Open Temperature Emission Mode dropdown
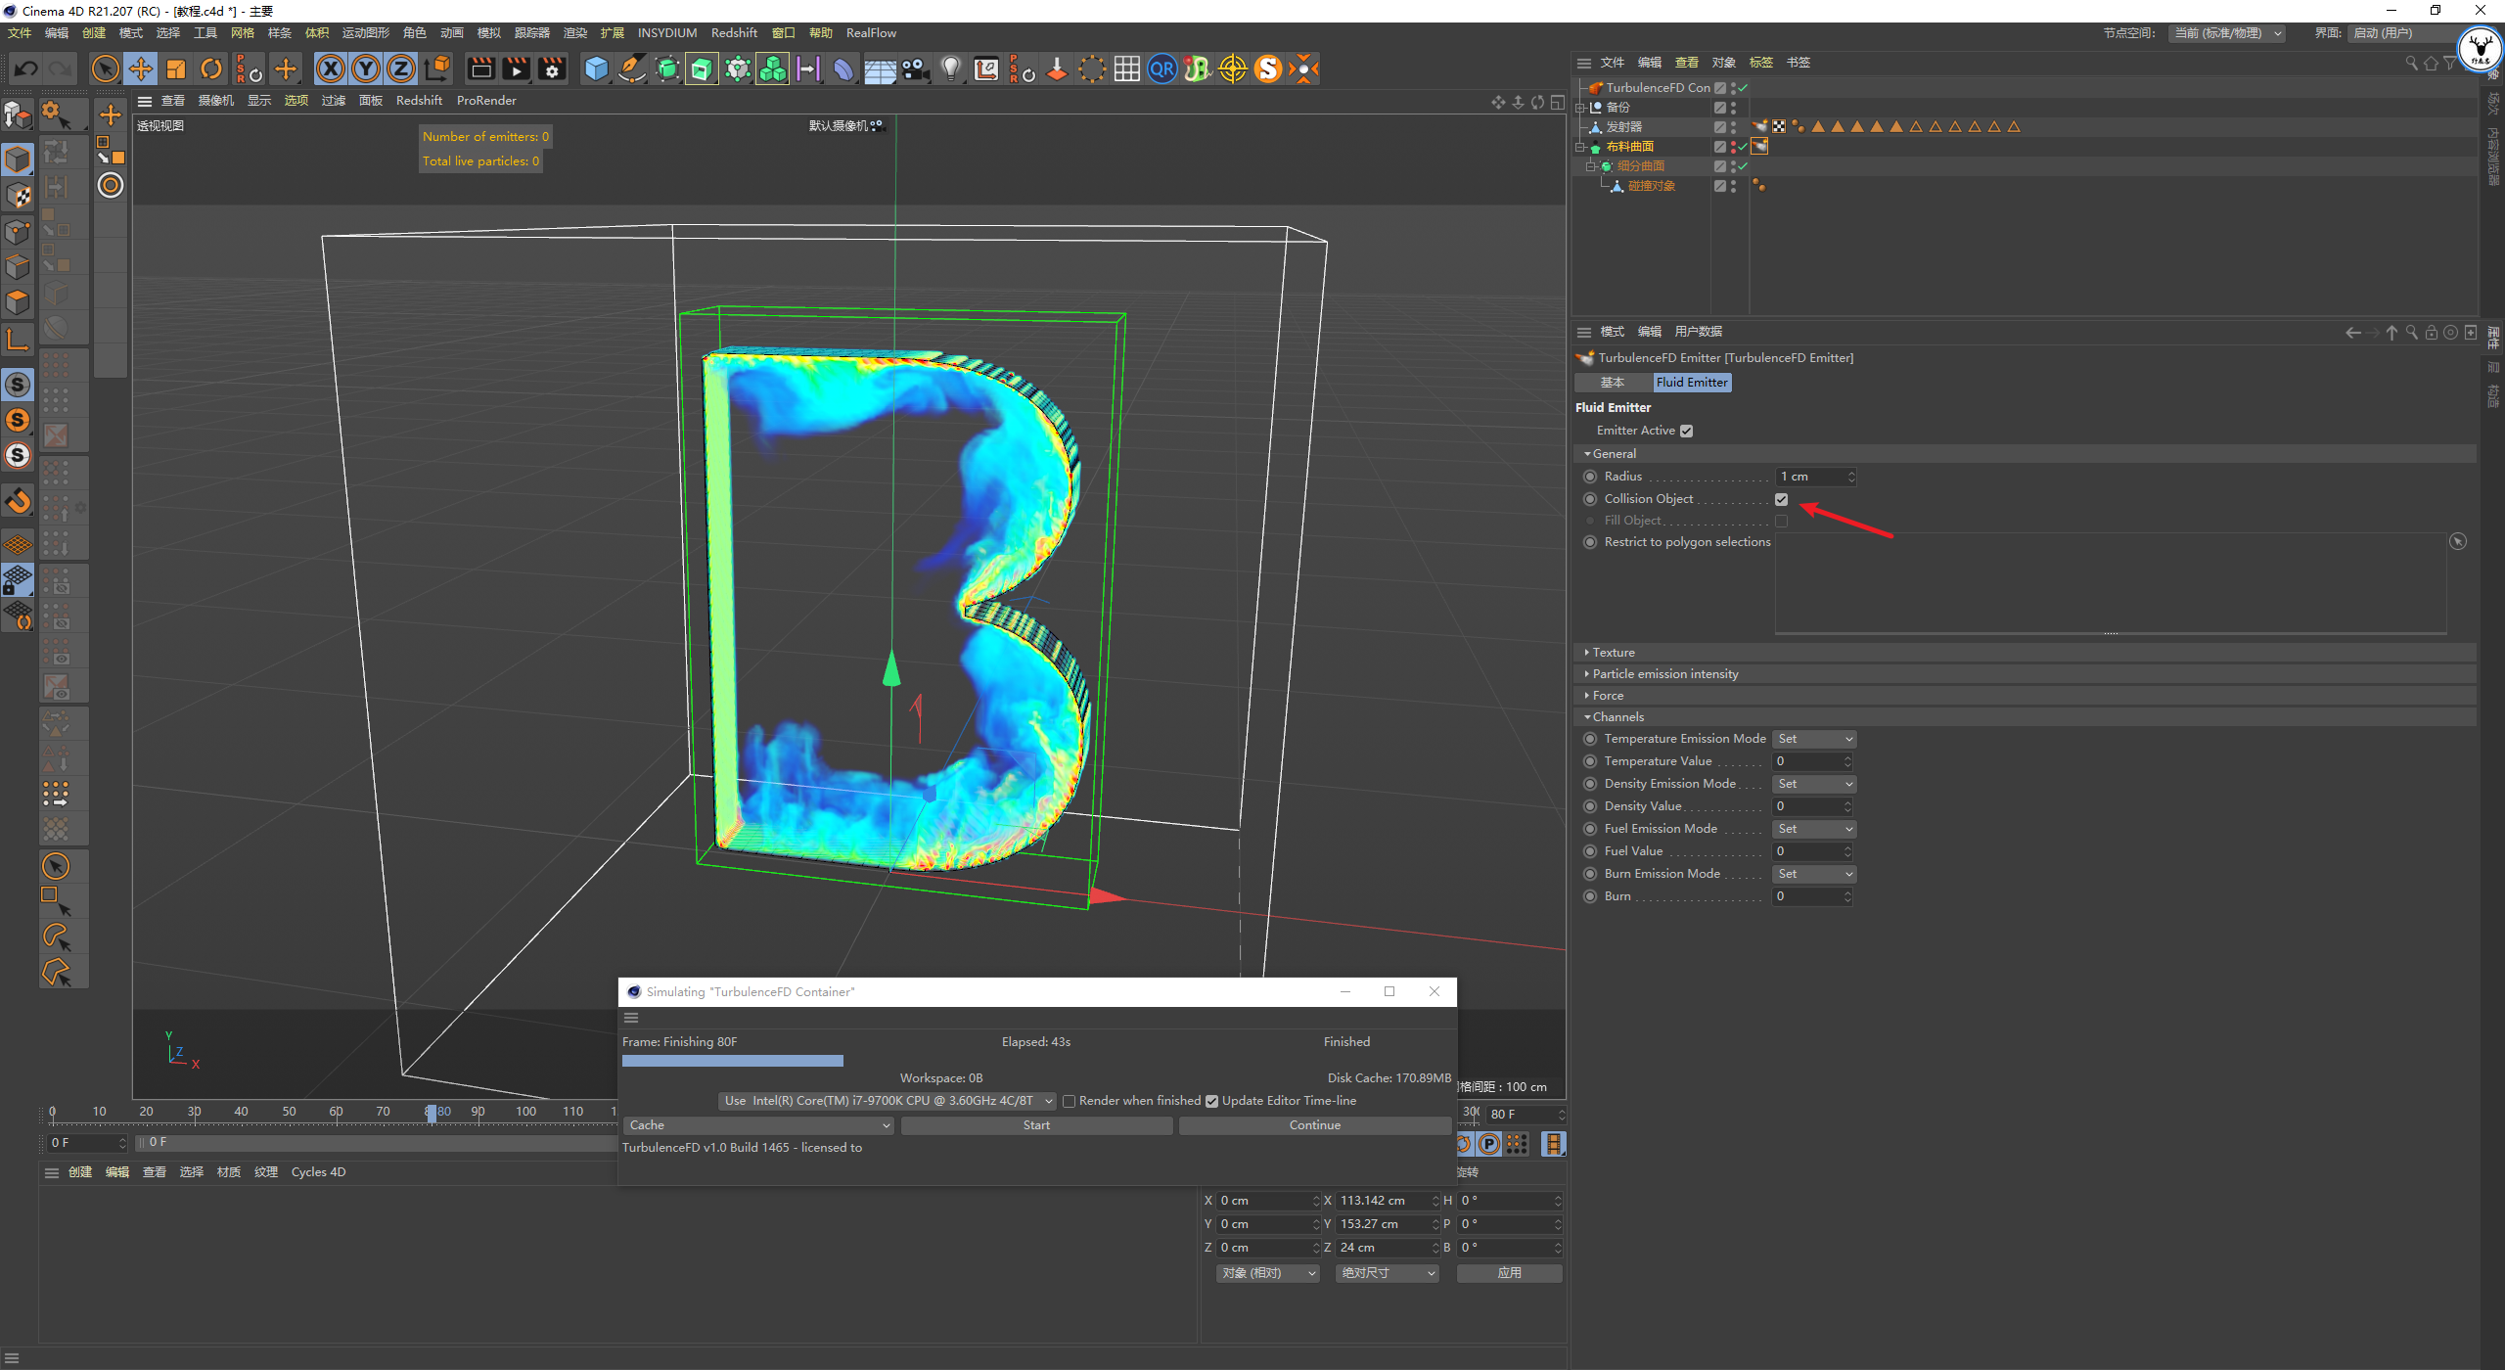The height and width of the screenshot is (1370, 2505). [1815, 739]
